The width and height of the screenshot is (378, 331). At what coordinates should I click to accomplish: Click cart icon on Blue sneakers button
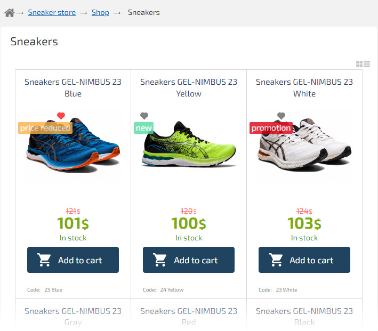pos(44,260)
